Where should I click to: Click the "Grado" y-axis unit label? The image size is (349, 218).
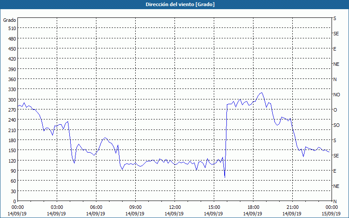[10, 20]
